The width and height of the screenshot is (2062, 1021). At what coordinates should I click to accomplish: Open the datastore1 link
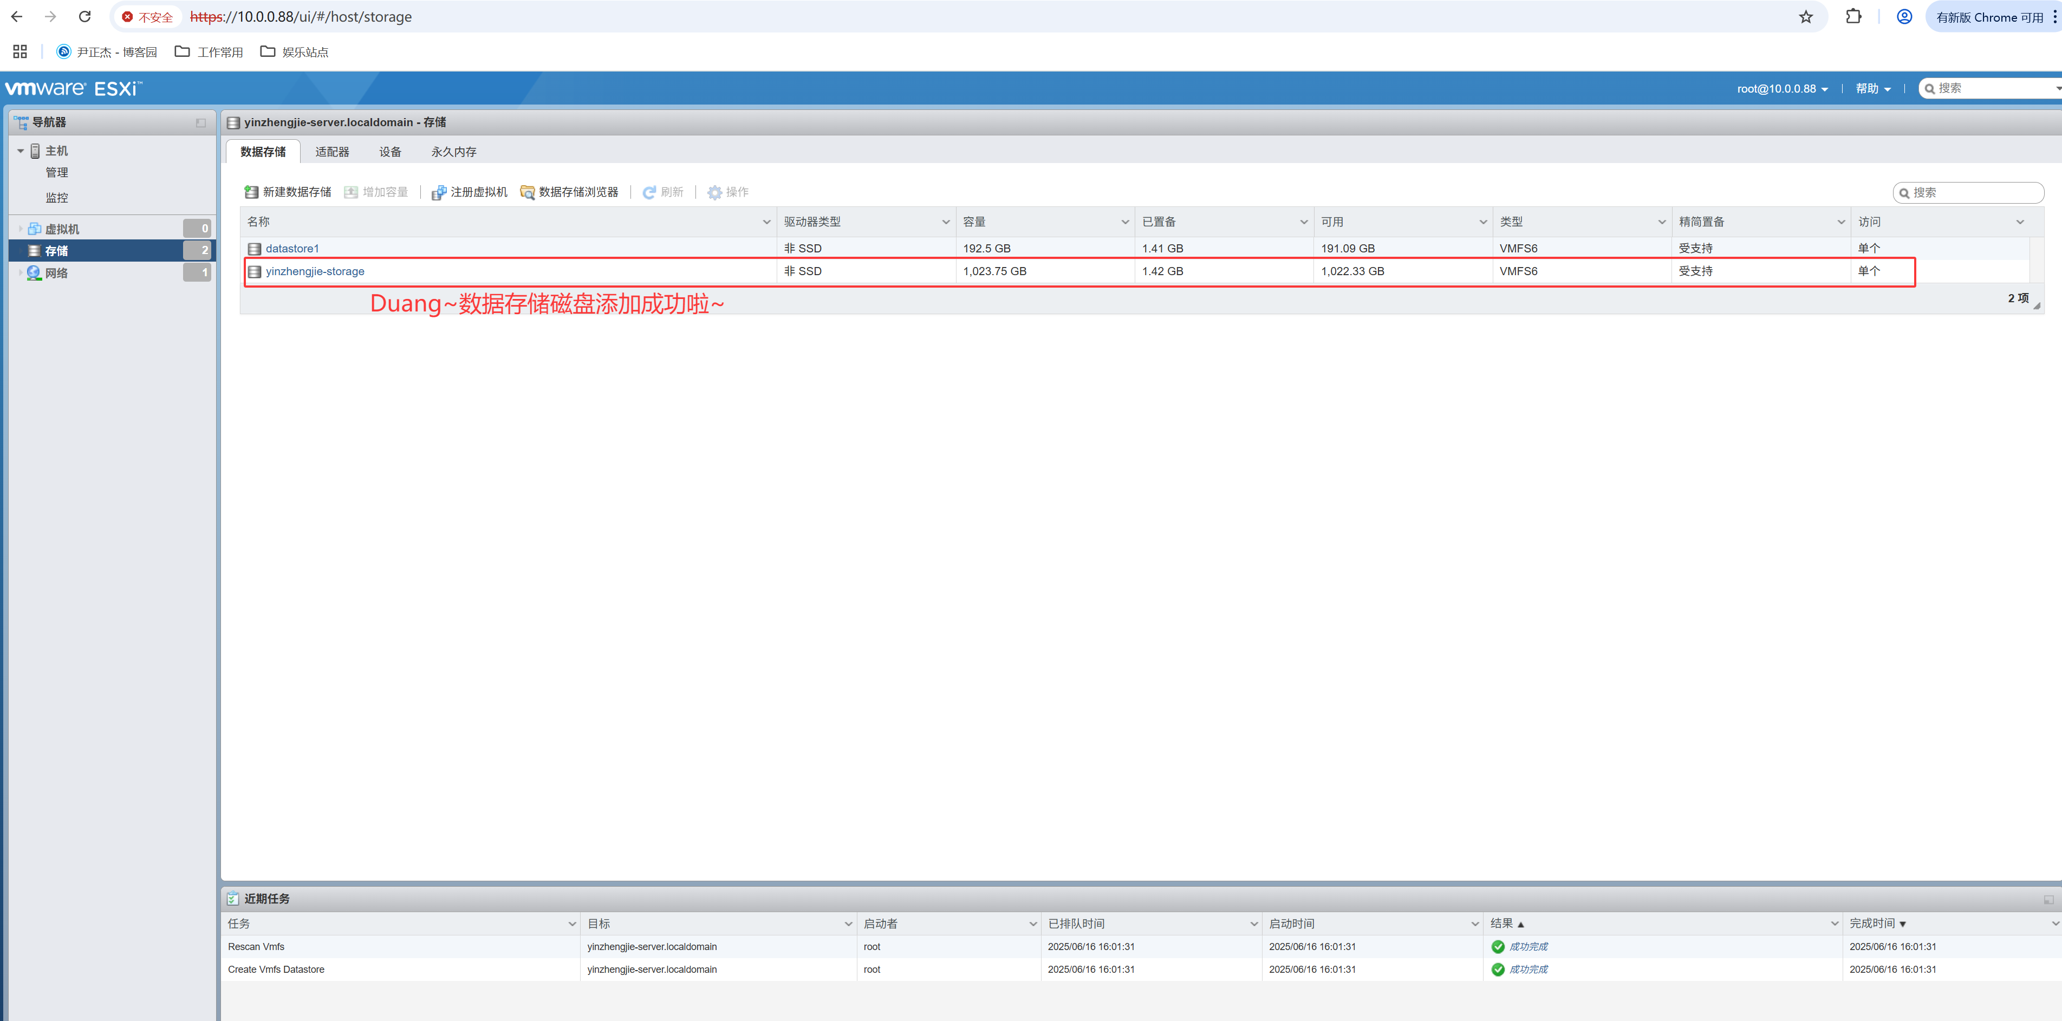(292, 248)
